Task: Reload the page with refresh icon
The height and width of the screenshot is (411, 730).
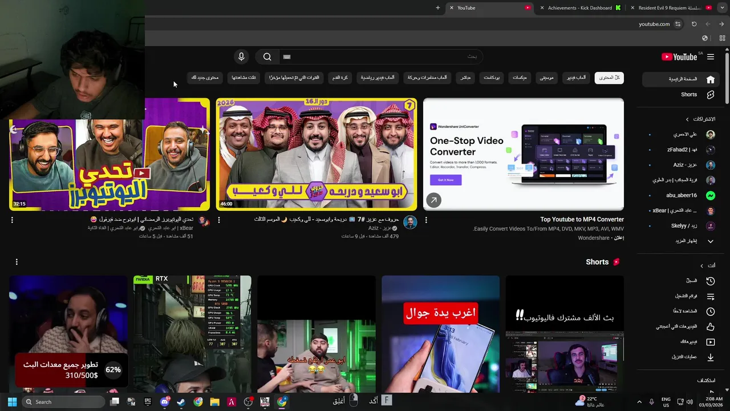Action: coord(694,24)
